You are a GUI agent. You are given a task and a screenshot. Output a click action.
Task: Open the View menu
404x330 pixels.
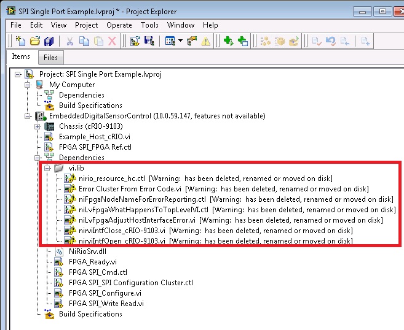(58, 25)
